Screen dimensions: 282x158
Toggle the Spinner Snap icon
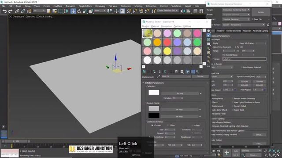(x=147, y=11)
